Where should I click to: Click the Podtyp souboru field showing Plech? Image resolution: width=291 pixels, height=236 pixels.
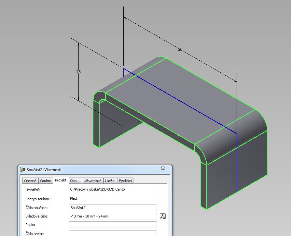tap(113, 198)
